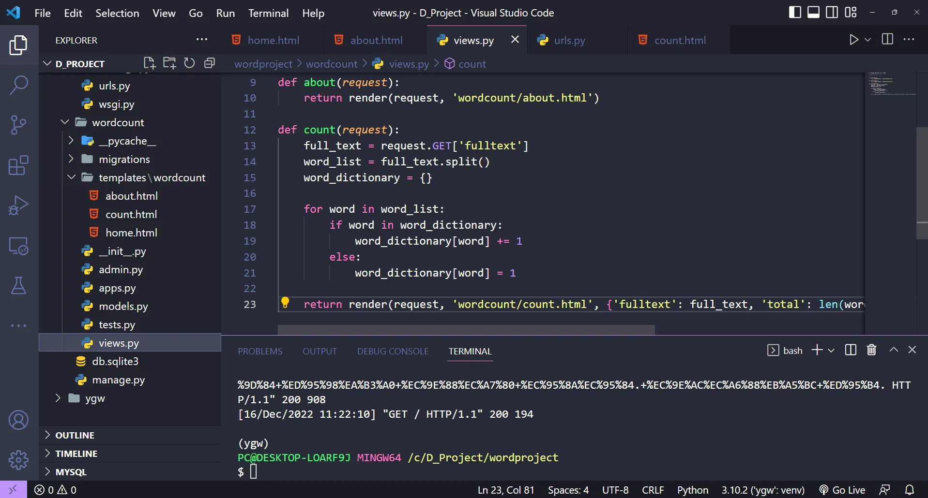This screenshot has width=928, height=498.
Task: Open Source Control view
Action: (18, 125)
